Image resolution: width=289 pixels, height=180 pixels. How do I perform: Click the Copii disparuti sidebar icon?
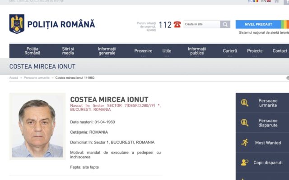[244, 162]
